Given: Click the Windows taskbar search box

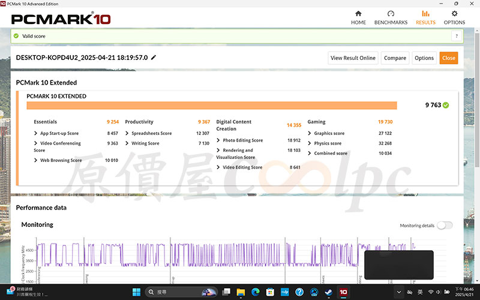Looking at the screenshot, I should pos(180,292).
